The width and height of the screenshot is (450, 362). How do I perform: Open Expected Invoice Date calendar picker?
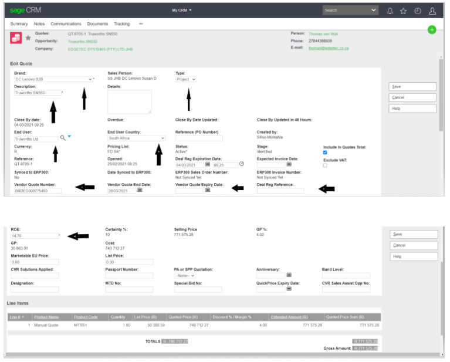click(x=289, y=164)
